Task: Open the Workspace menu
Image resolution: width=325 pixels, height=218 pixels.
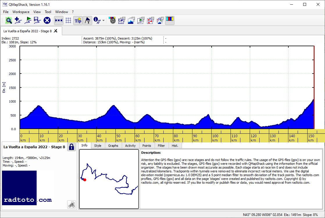Action: click(21, 12)
